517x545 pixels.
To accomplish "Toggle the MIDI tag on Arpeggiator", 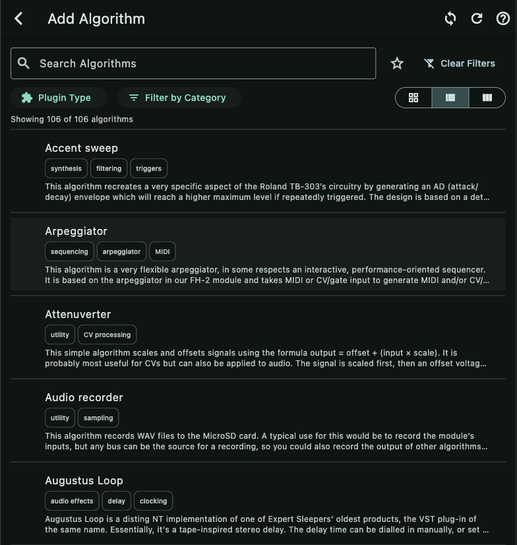I will tap(162, 251).
